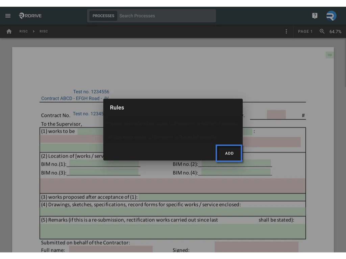This screenshot has height=259, width=346.
Task: Open the help question mark icon
Action: (315, 16)
